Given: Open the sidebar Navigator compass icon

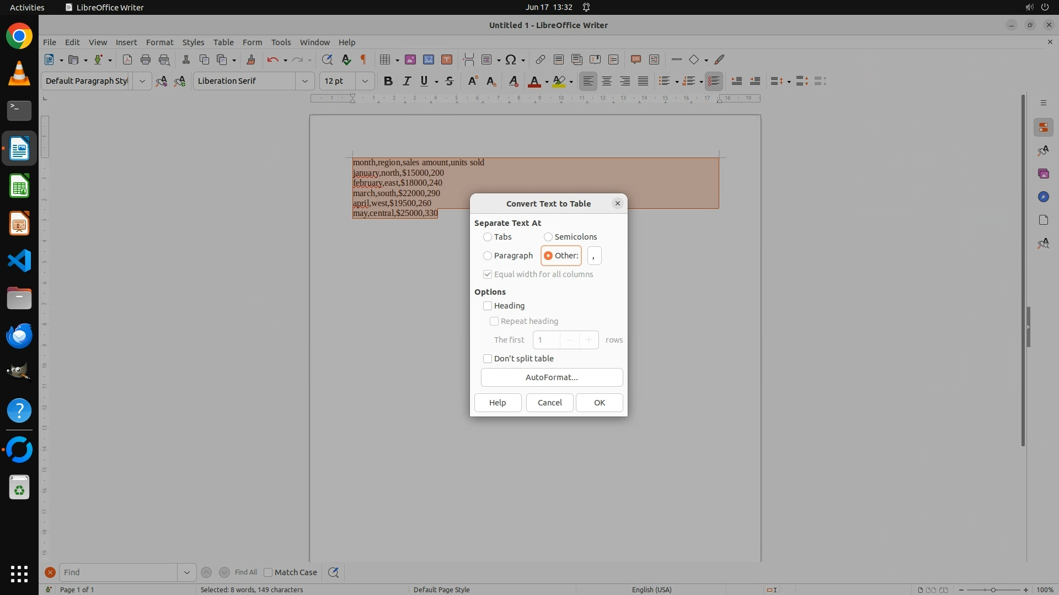Looking at the screenshot, I should click(1043, 197).
